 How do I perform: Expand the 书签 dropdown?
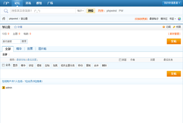[x=173, y=19]
